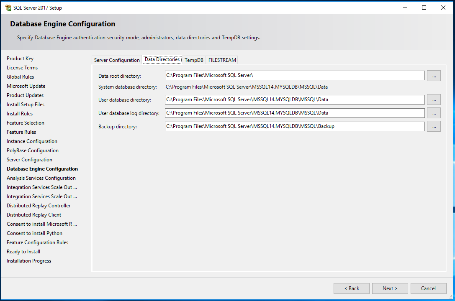Click the Next button

coord(390,288)
